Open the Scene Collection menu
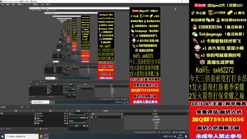Viewport: 247px width, 139px height. [x=36, y=4]
